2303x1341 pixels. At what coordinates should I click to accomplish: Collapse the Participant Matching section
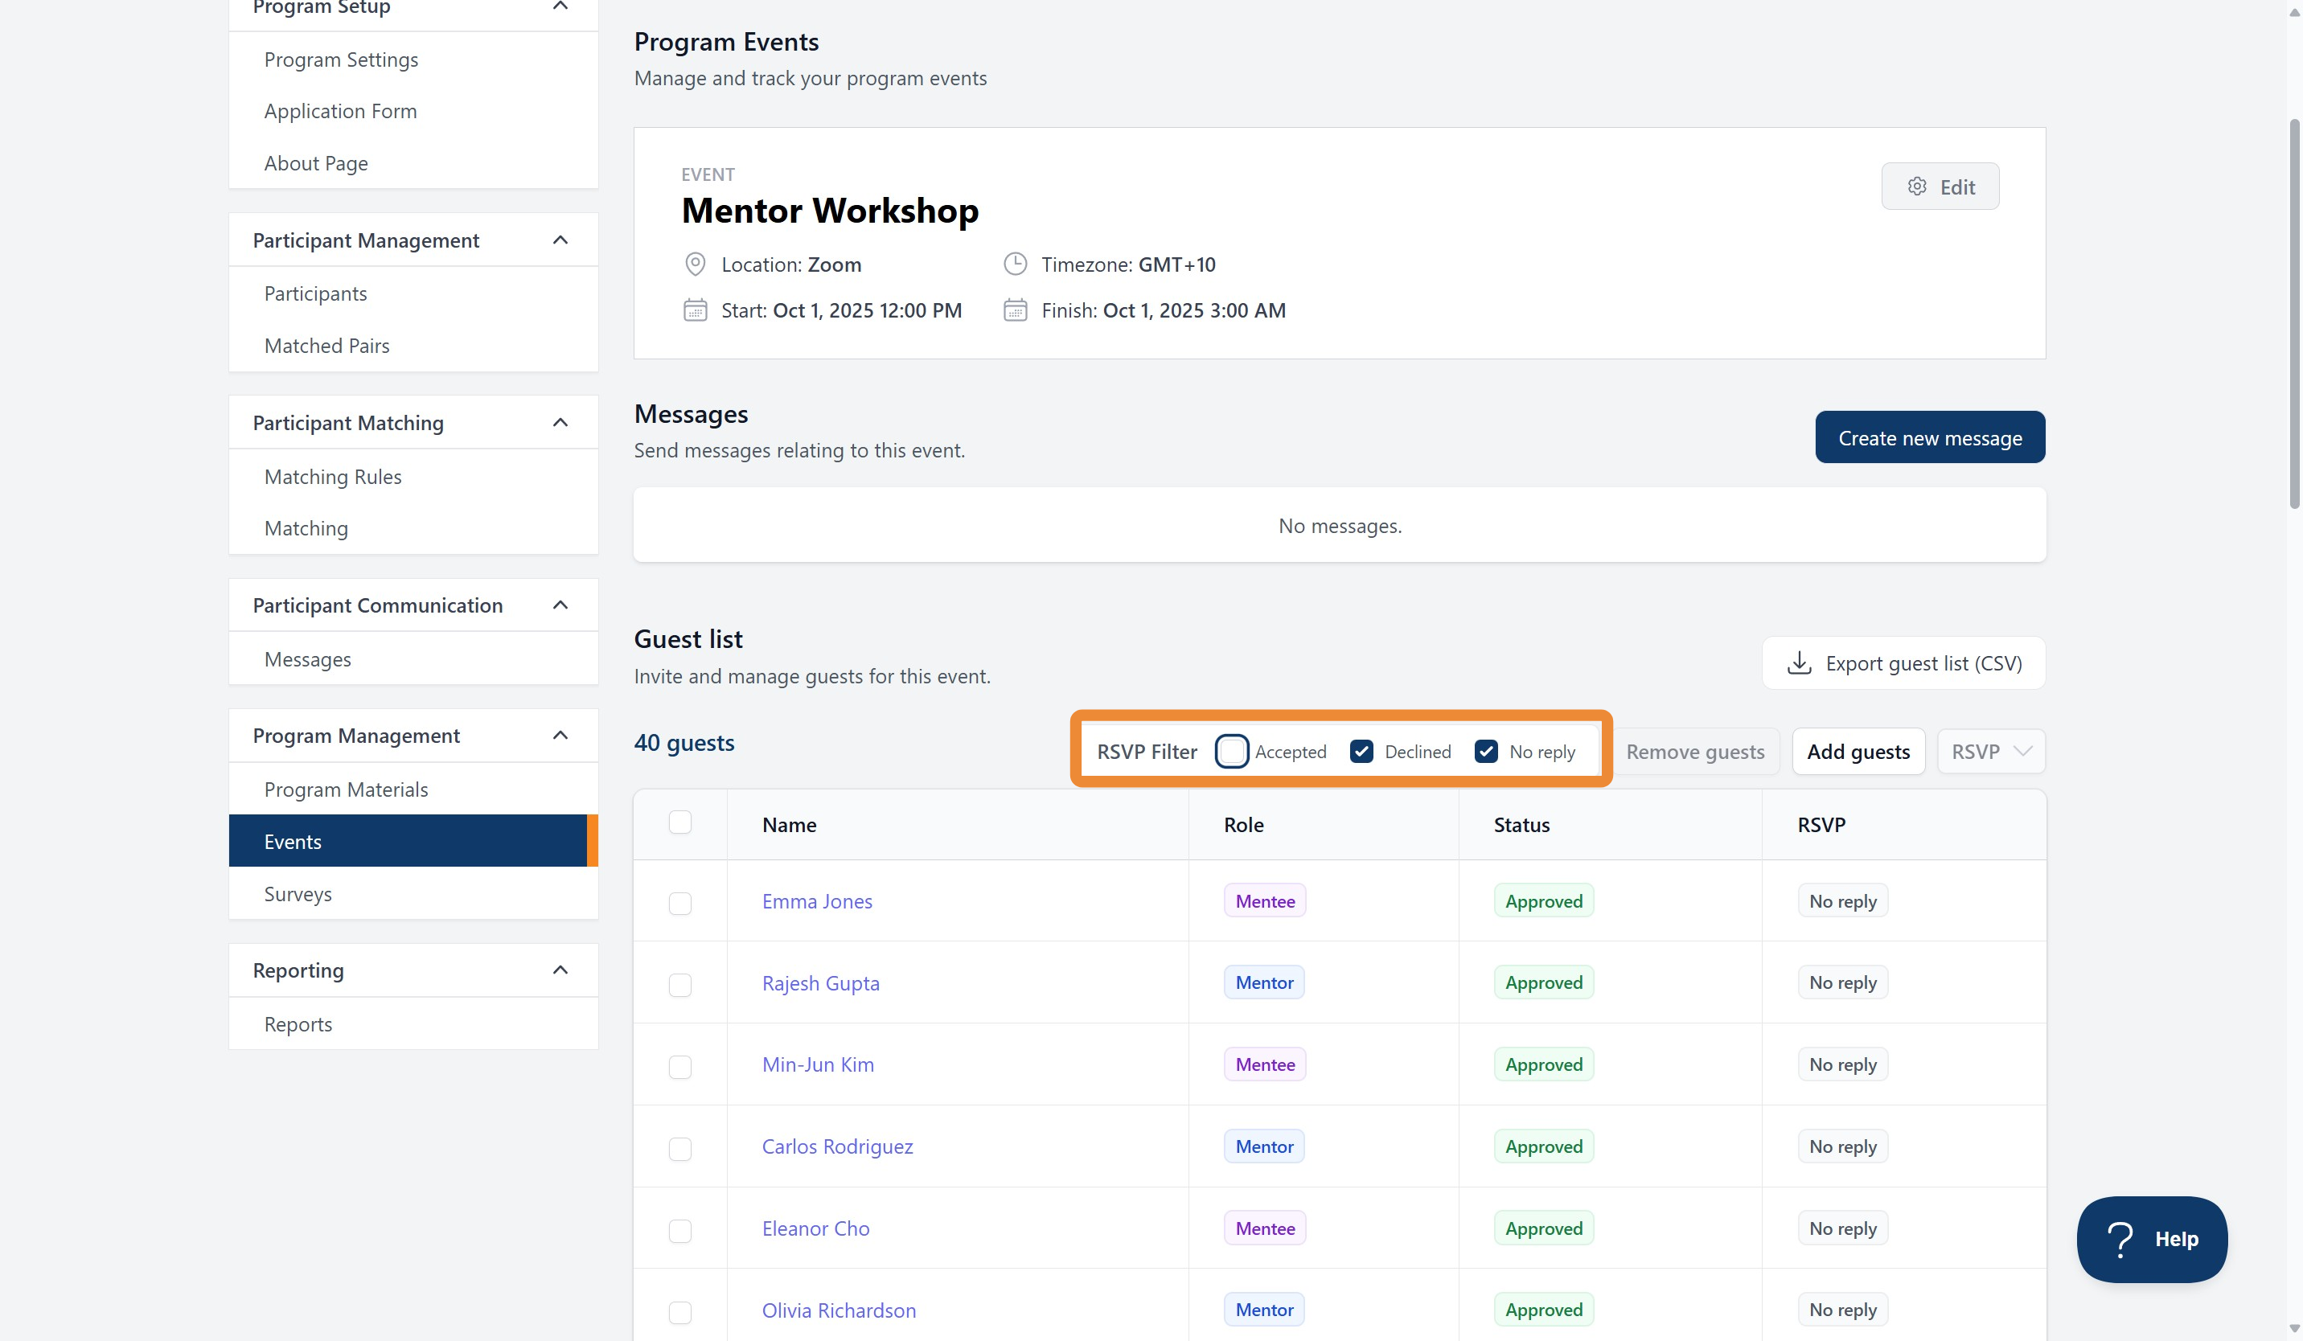click(x=560, y=422)
